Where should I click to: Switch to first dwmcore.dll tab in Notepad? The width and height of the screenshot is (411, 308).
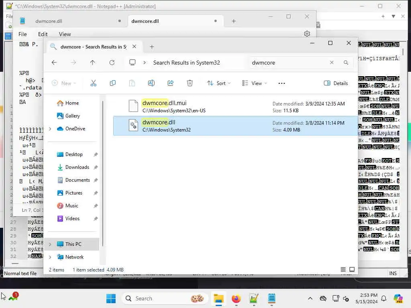click(x=49, y=21)
